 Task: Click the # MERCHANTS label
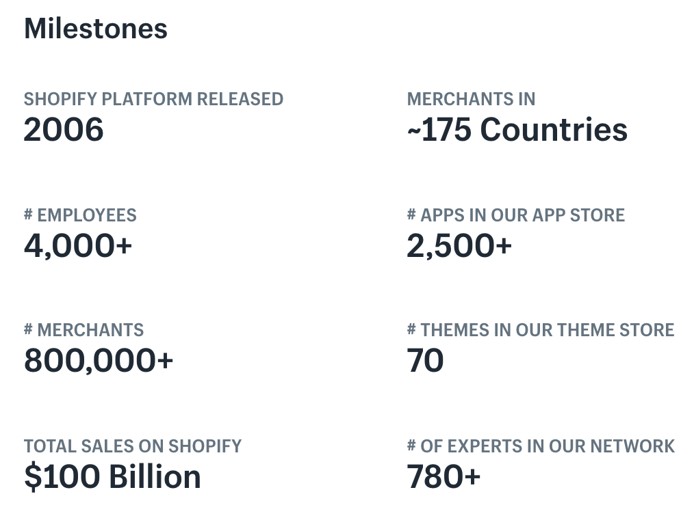pyautogui.click(x=83, y=330)
